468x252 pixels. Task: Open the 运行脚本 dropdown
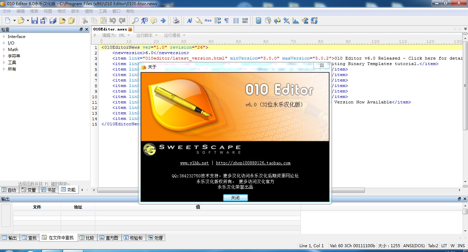(x=147, y=35)
